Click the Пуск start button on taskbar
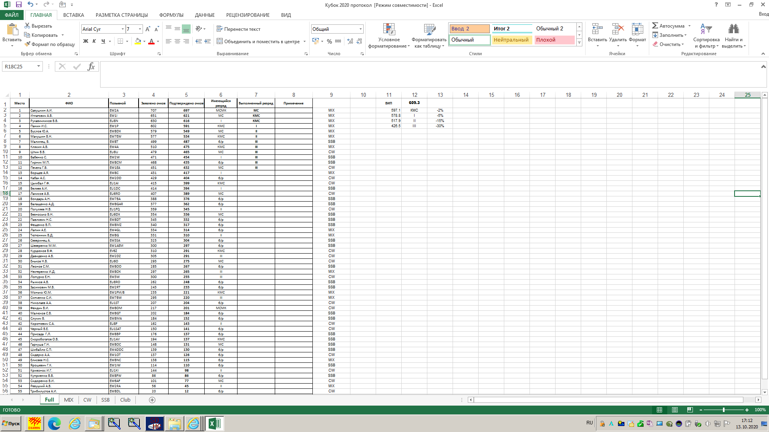Image resolution: width=769 pixels, height=432 pixels. [x=11, y=424]
